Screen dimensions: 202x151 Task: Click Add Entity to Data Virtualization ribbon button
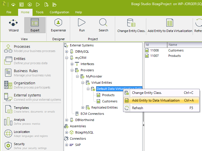click(x=170, y=25)
